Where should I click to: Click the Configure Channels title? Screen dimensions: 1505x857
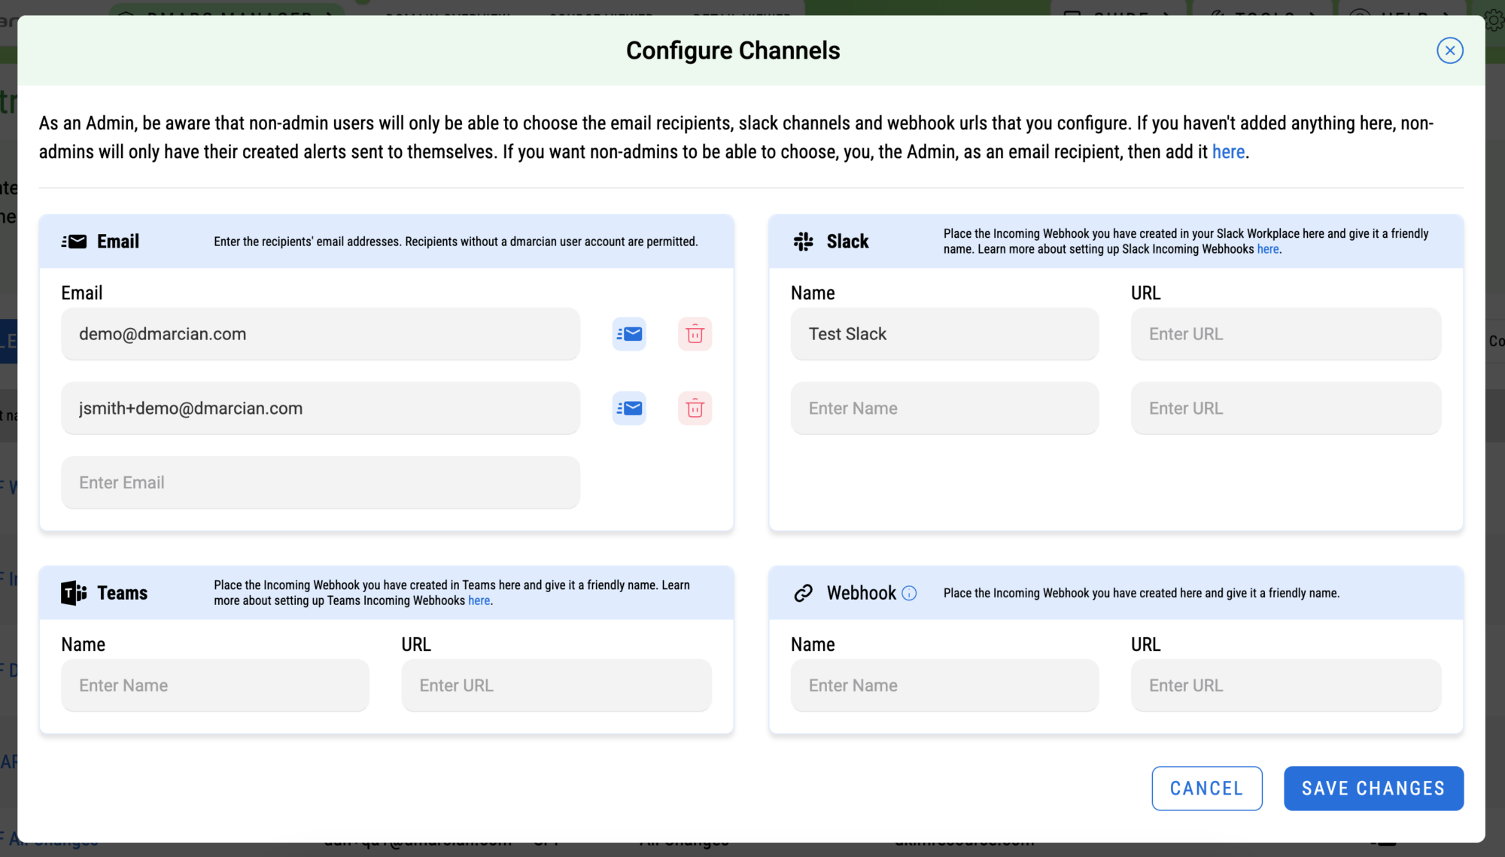coord(733,50)
